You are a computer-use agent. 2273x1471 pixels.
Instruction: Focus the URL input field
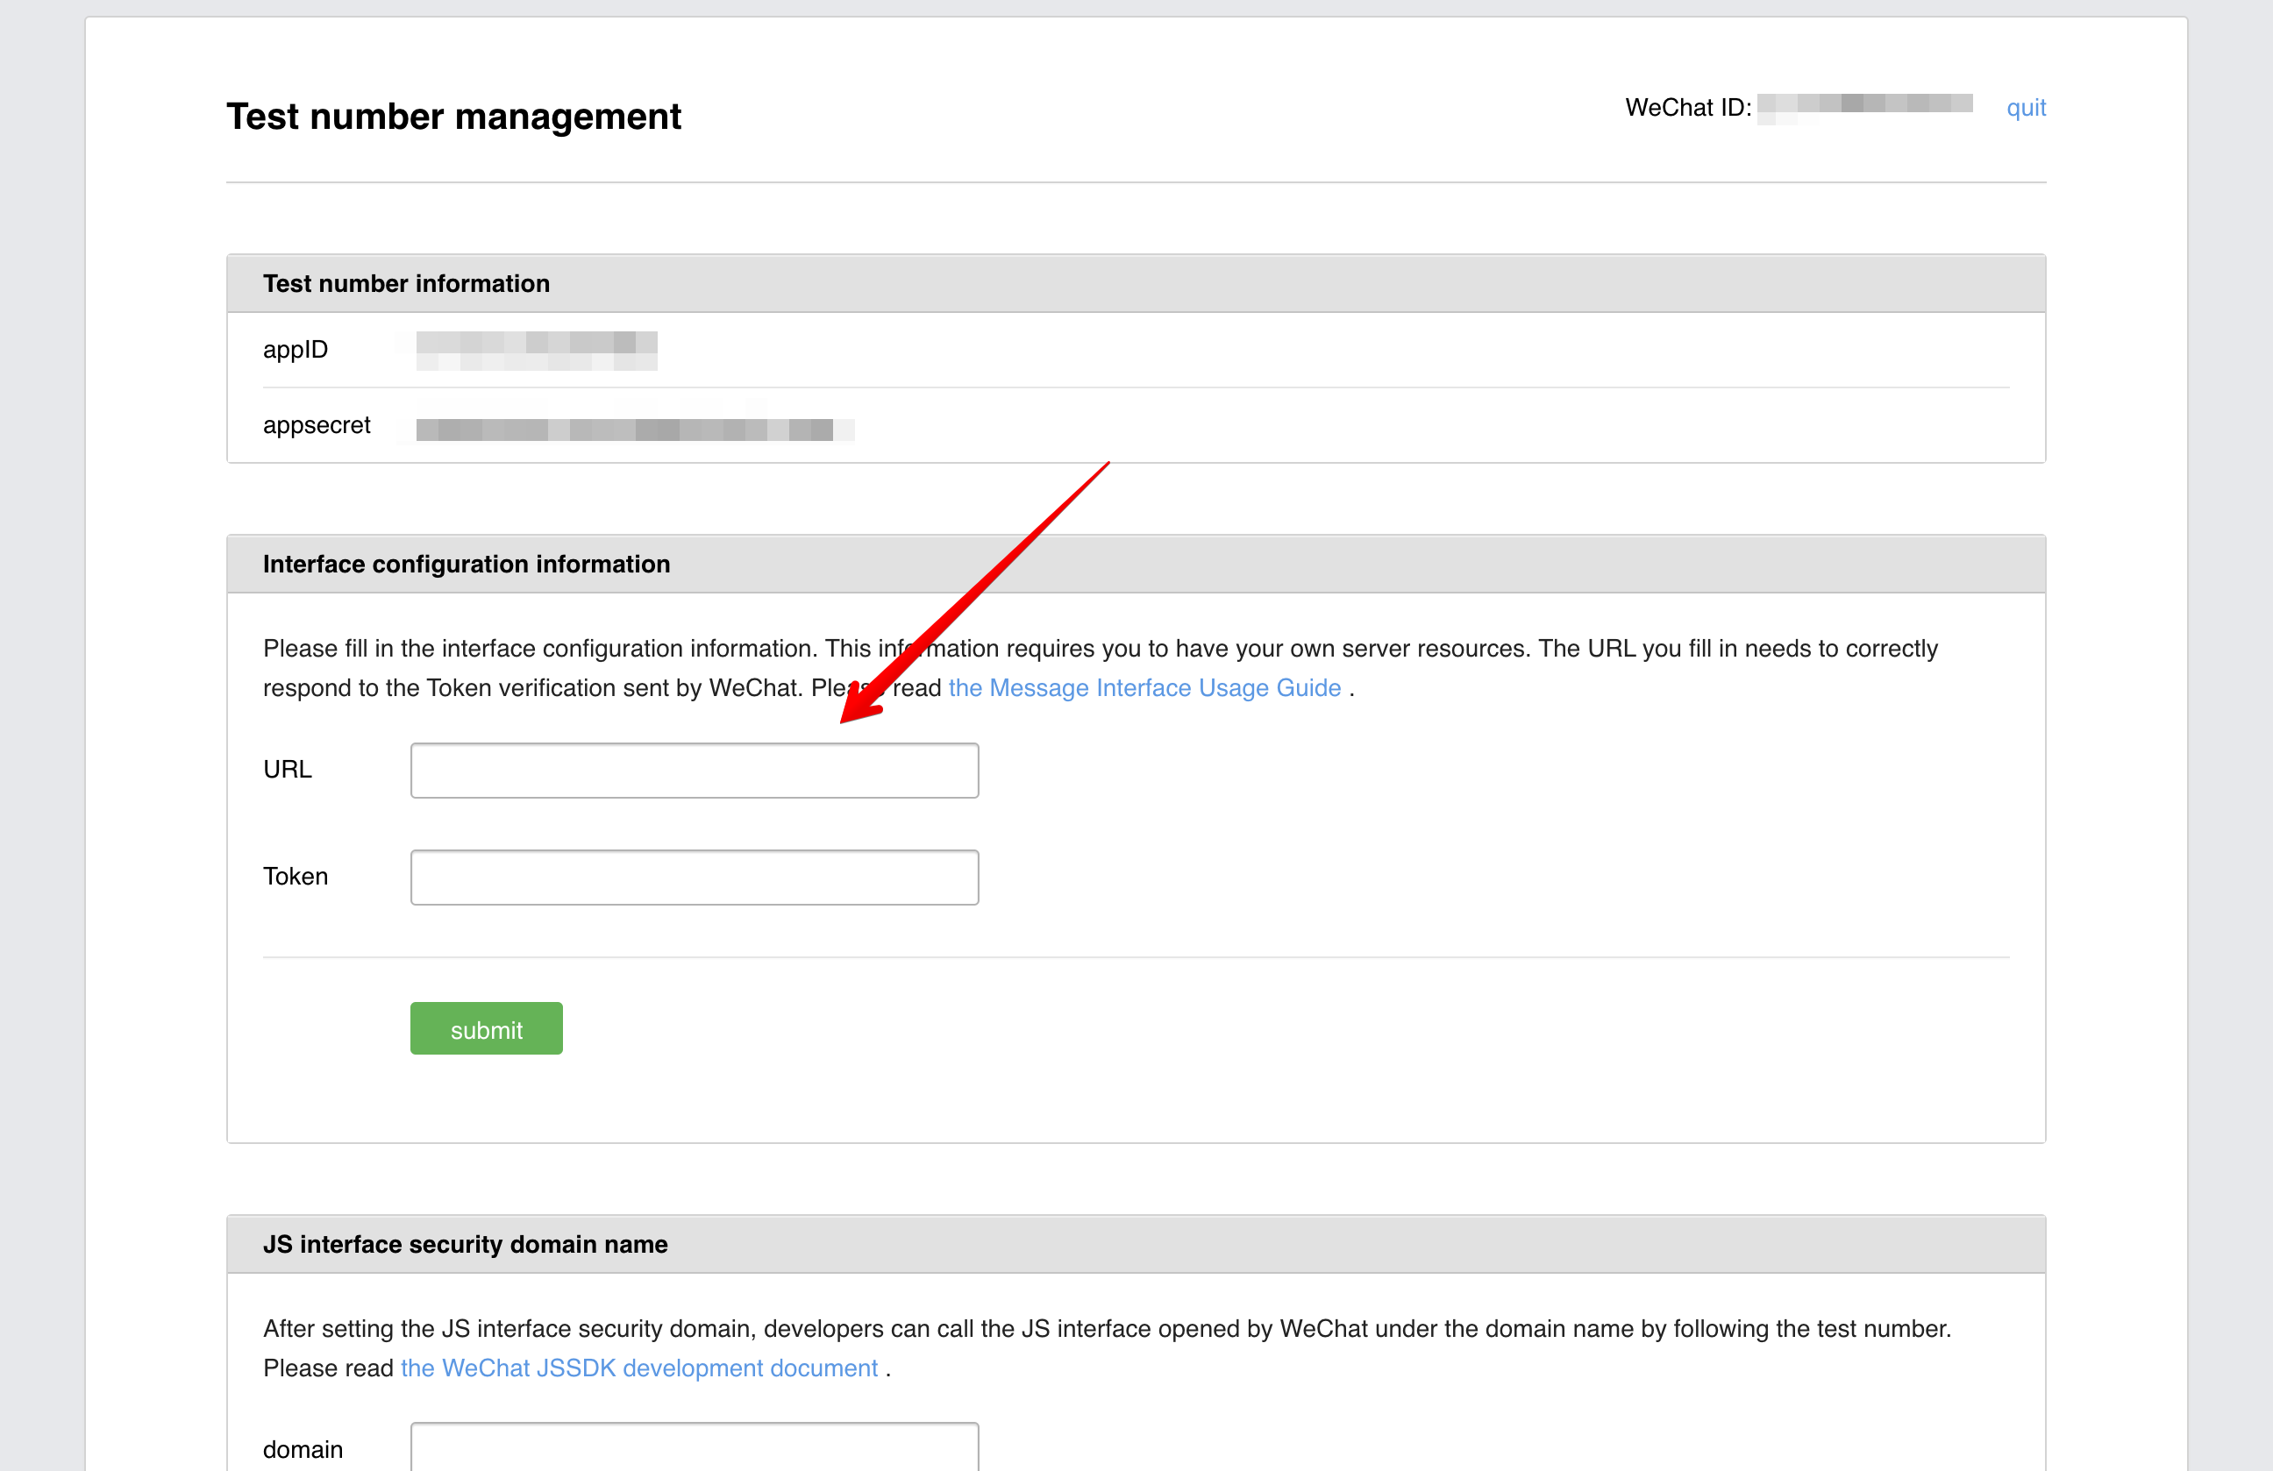click(x=695, y=771)
